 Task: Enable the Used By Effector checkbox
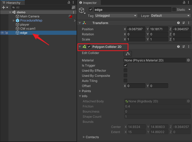(x=125, y=70)
